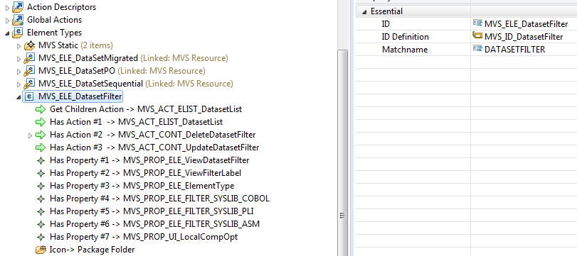The image size is (577, 256).
Task: Click the ID value MVS_ELE_DatasetFilter
Action: point(526,24)
